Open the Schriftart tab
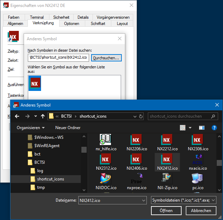This screenshot has width=223, height=220. coord(98,24)
